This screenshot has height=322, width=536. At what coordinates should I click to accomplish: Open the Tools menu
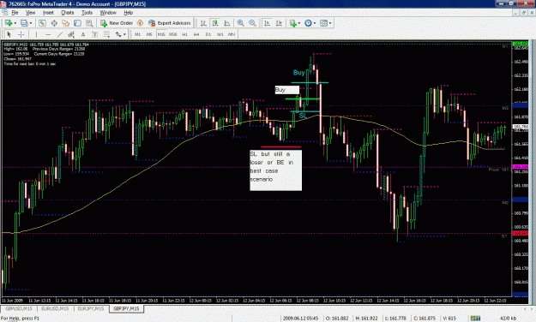[87, 13]
